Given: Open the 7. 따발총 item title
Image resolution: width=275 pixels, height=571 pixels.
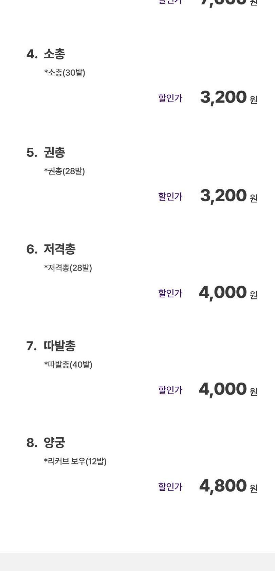Looking at the screenshot, I should point(51,346).
